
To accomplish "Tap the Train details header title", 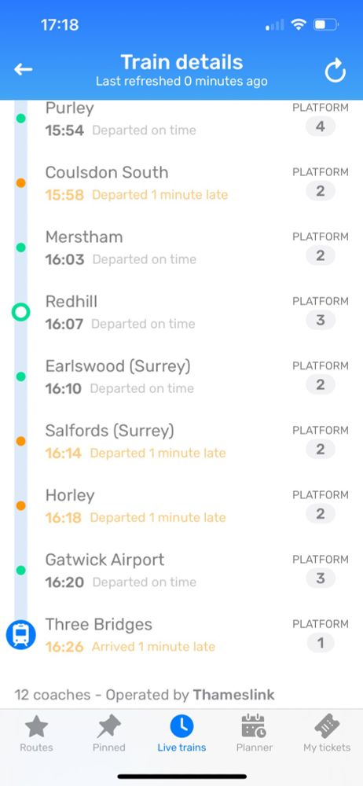I will pyautogui.click(x=181, y=62).
